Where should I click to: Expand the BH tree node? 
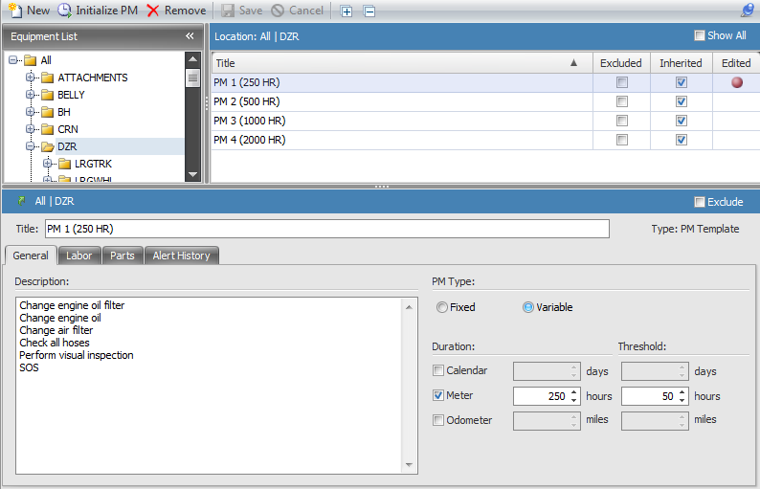[30, 112]
